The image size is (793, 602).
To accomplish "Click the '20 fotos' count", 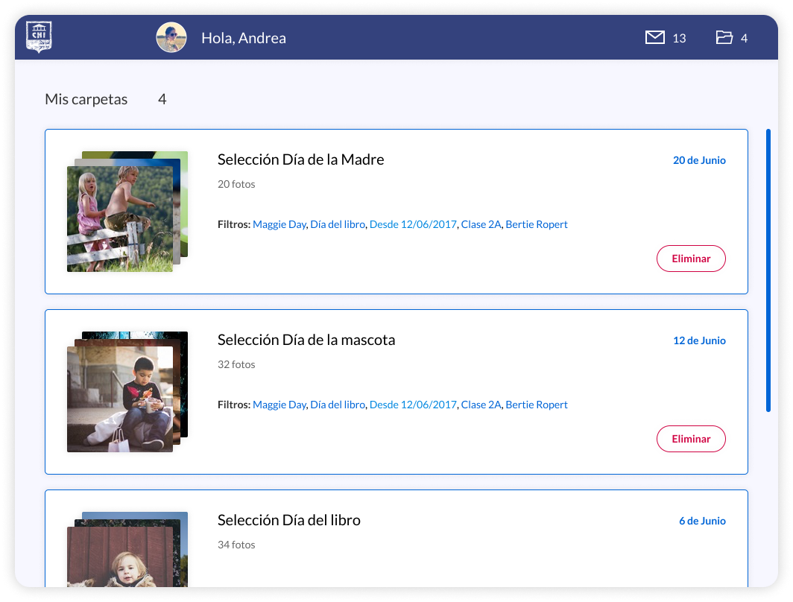I will coord(236,185).
